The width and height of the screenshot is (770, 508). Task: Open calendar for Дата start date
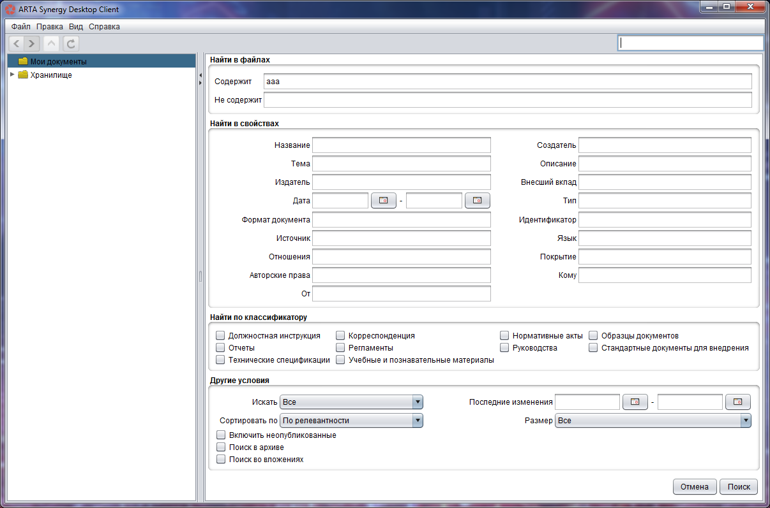384,200
